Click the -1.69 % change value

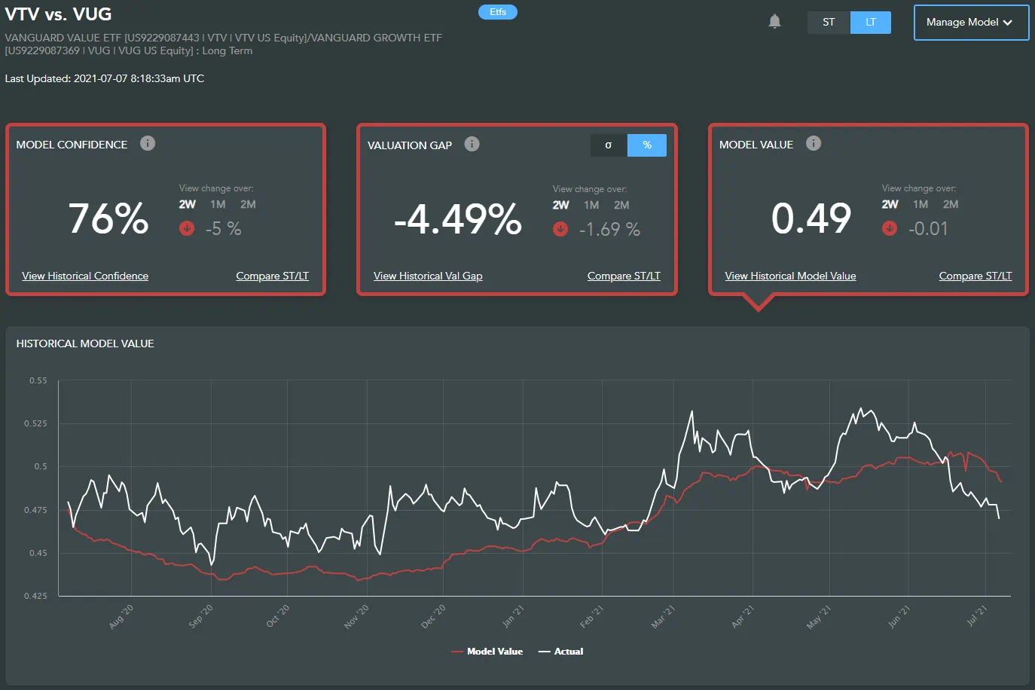pyautogui.click(x=609, y=229)
